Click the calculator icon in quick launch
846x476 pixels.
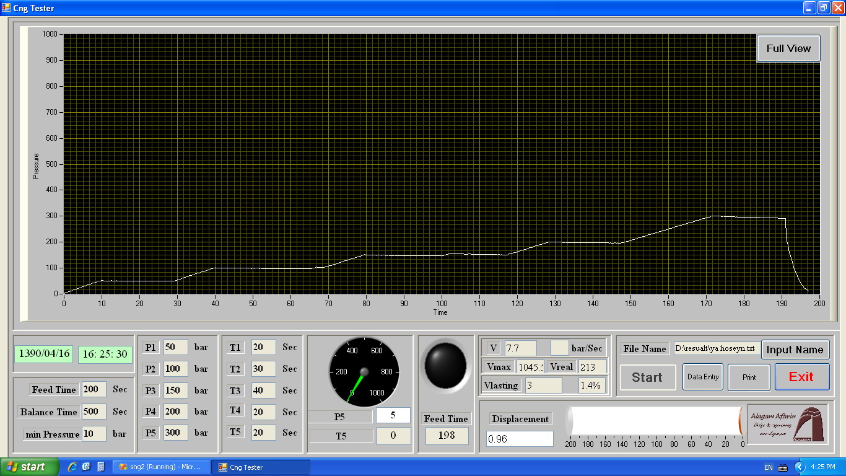click(101, 467)
